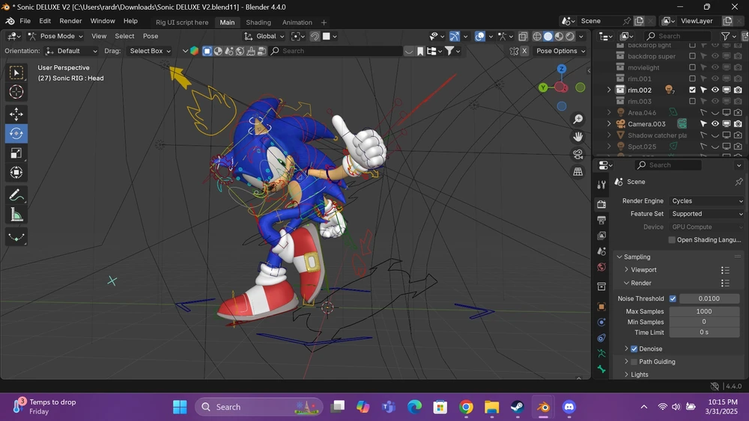Enable Path Guiding checkbox

[x=634, y=362]
